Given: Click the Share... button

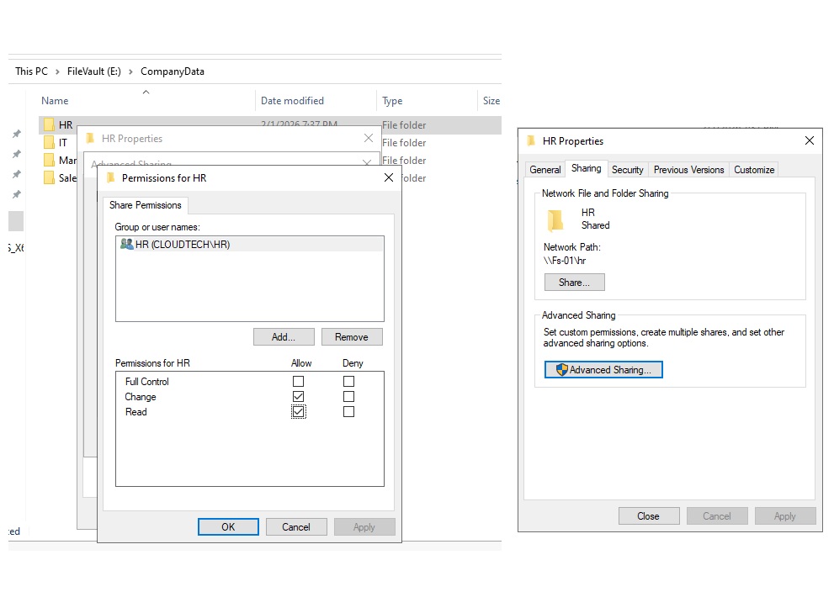Looking at the screenshot, I should pos(574,283).
